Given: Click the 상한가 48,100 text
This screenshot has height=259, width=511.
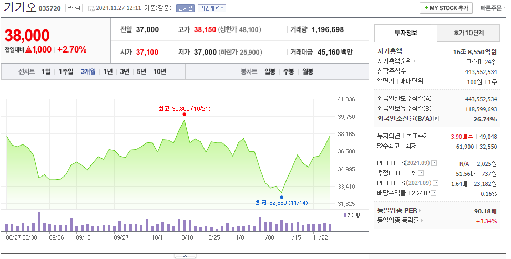Looking at the screenshot, I should click(x=240, y=29).
